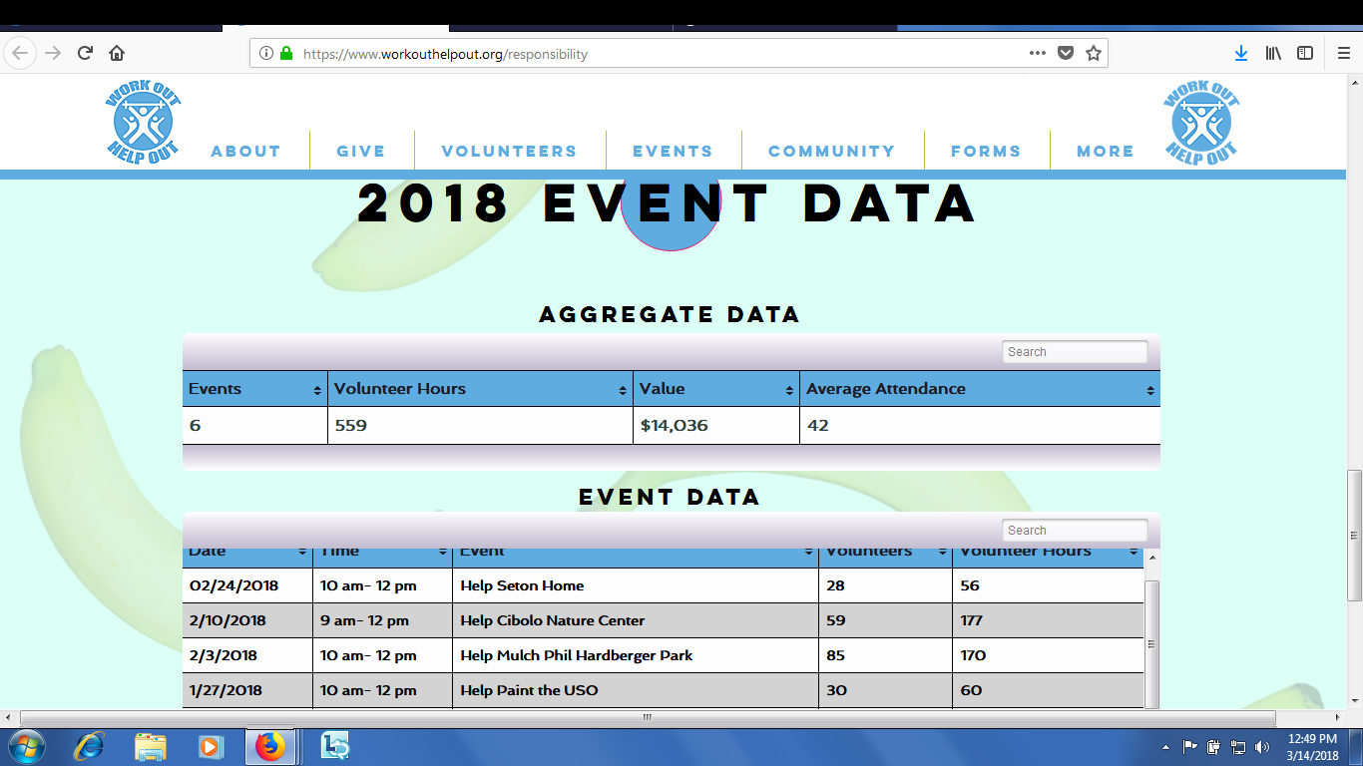Image resolution: width=1363 pixels, height=766 pixels.
Task: Click the Work Out Help Out left logo
Action: [x=143, y=123]
